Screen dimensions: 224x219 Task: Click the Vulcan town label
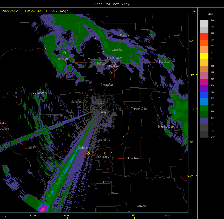coord(141,206)
